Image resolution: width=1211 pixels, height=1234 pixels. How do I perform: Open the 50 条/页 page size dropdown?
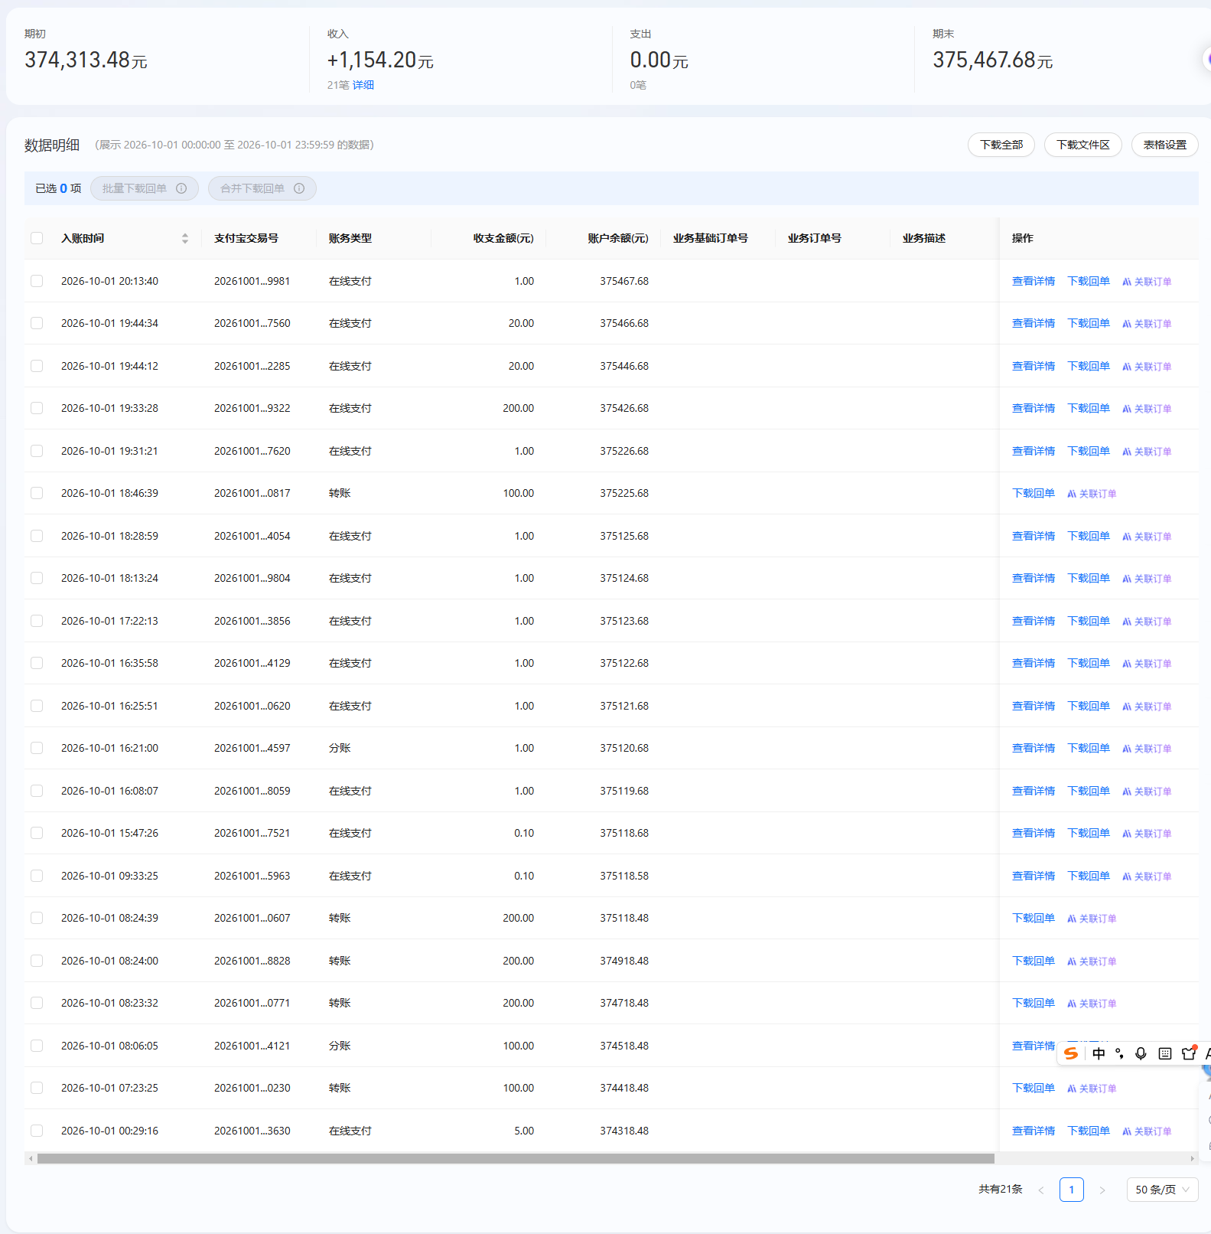(x=1162, y=1190)
